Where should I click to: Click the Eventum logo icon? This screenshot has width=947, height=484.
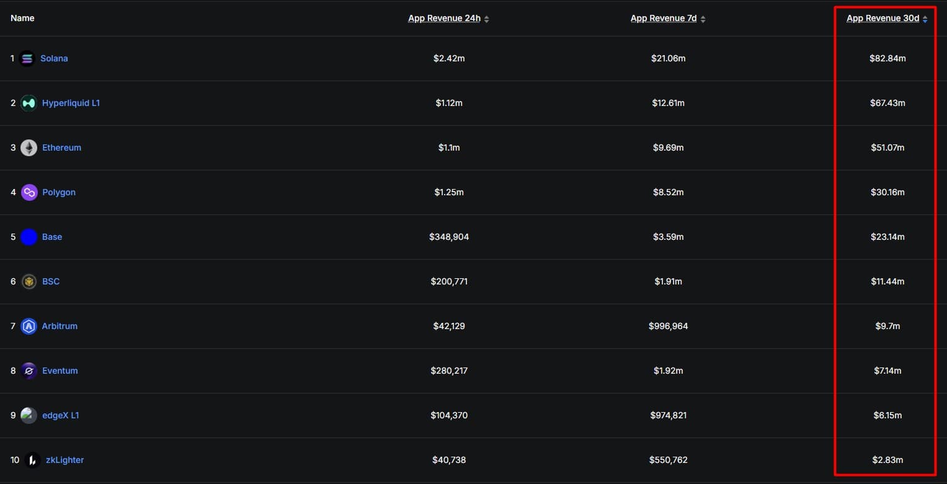(29, 371)
